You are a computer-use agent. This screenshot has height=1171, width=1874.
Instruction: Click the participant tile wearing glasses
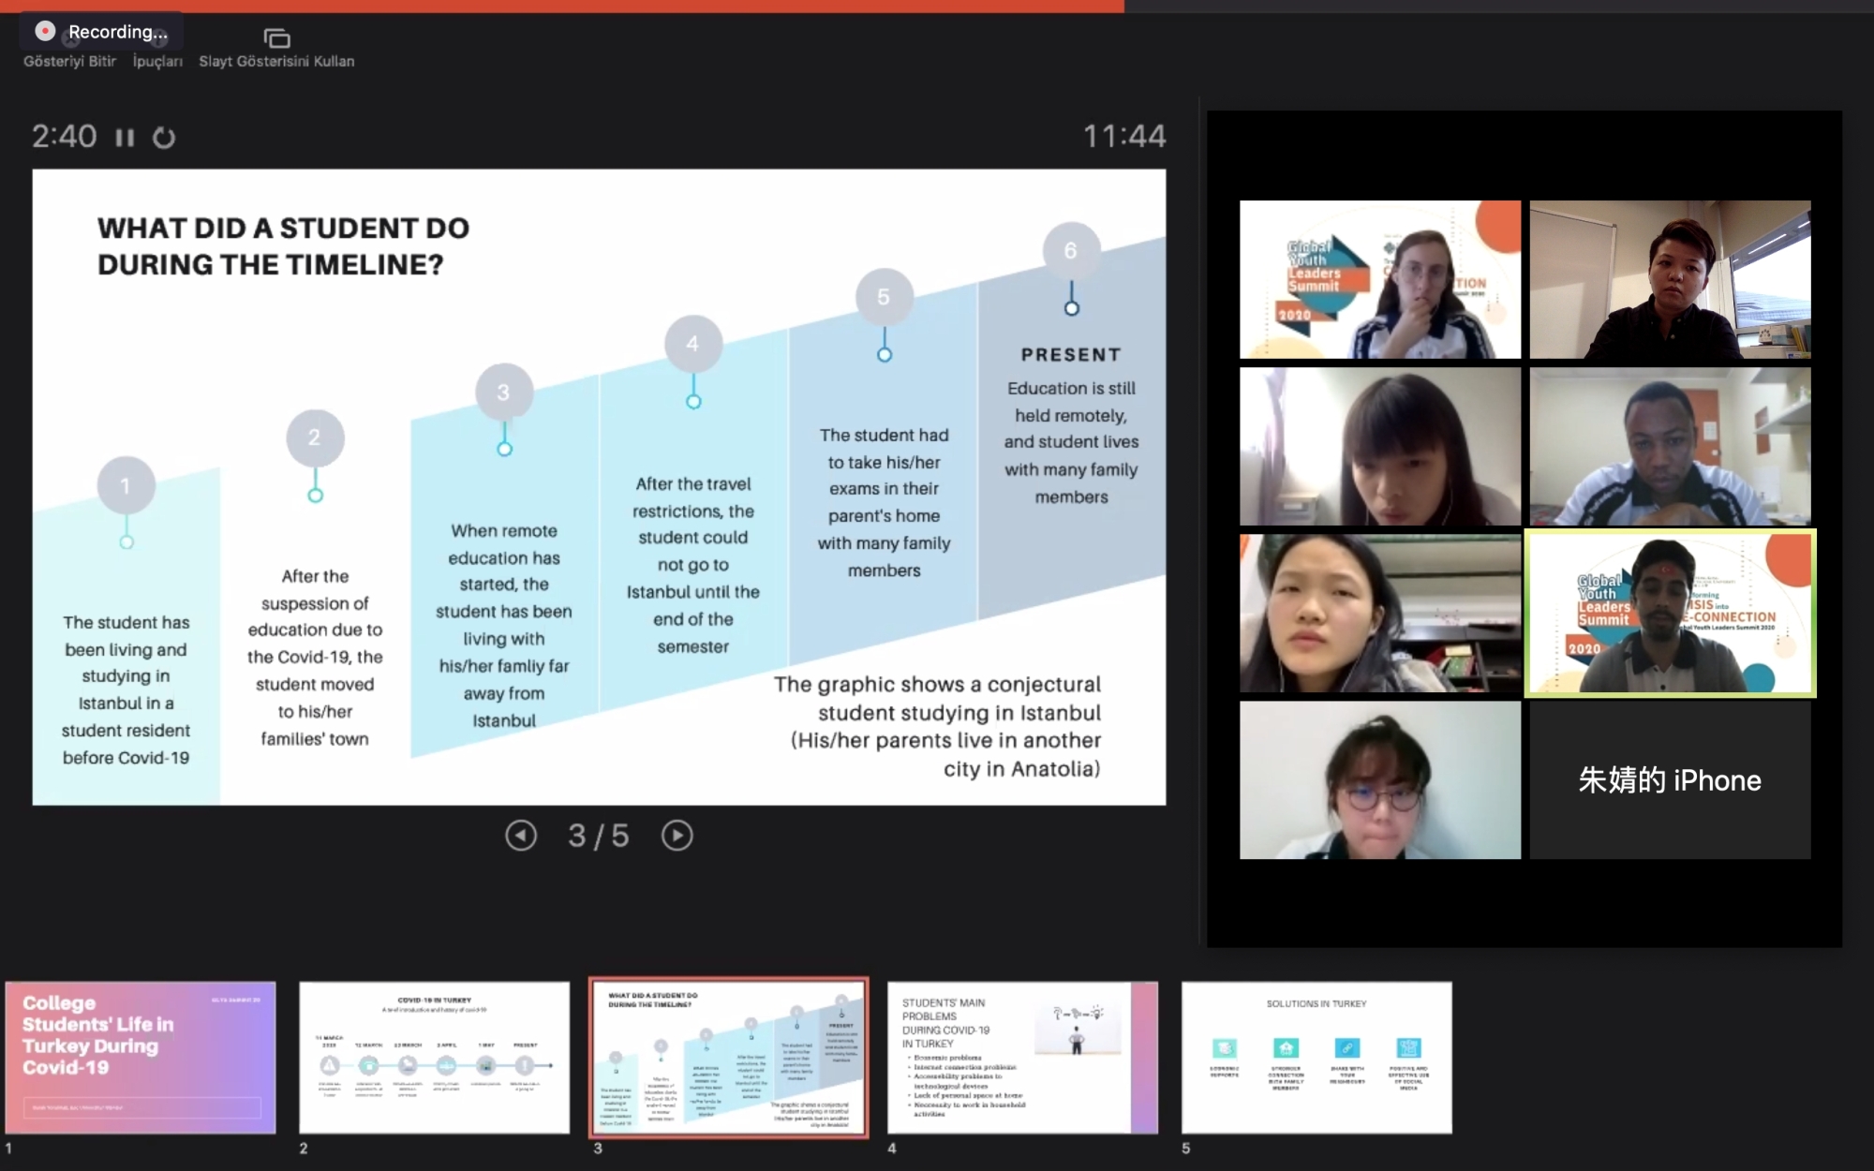click(x=1379, y=780)
